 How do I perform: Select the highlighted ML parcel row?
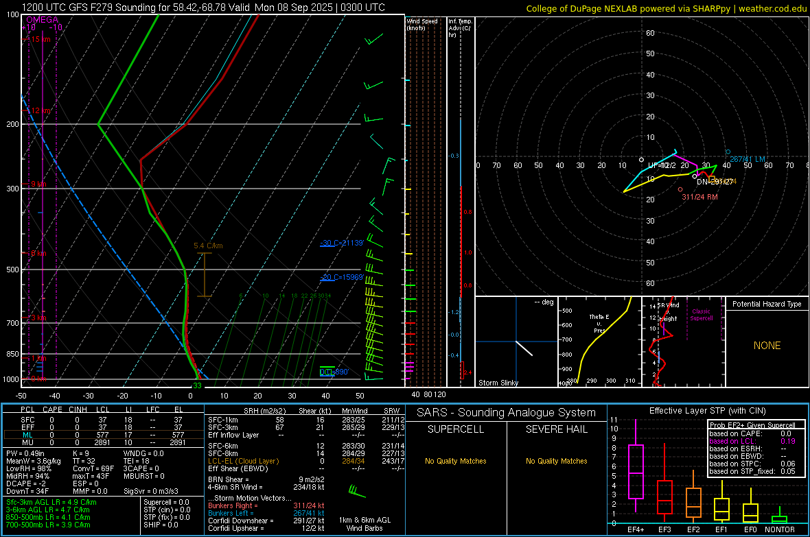point(104,435)
